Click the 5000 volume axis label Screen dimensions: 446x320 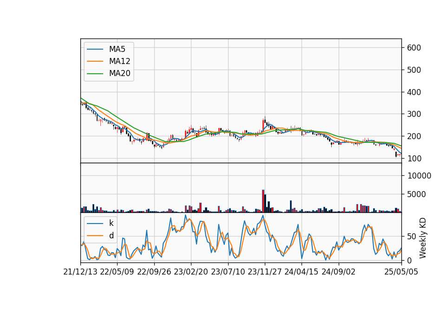(x=417, y=194)
